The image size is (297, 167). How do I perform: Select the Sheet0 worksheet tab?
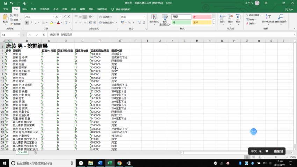tap(22, 152)
